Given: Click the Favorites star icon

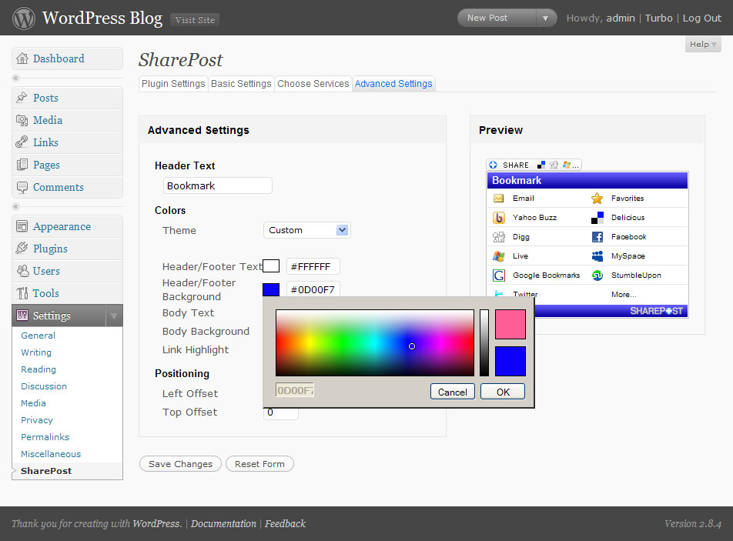Looking at the screenshot, I should 597,199.
